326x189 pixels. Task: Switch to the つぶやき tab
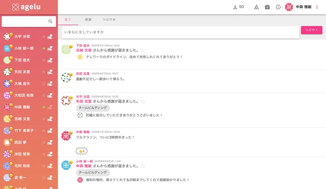tap(109, 19)
